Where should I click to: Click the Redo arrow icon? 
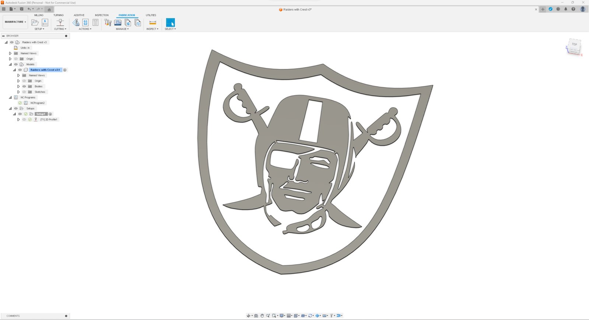click(38, 9)
